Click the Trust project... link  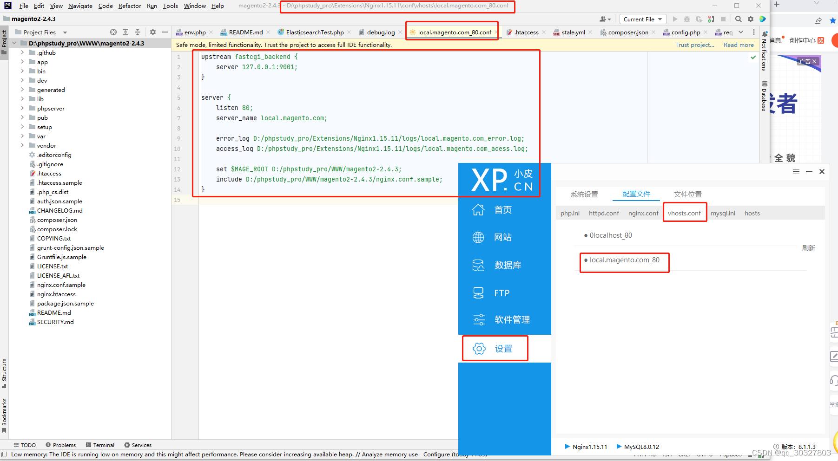click(x=695, y=45)
